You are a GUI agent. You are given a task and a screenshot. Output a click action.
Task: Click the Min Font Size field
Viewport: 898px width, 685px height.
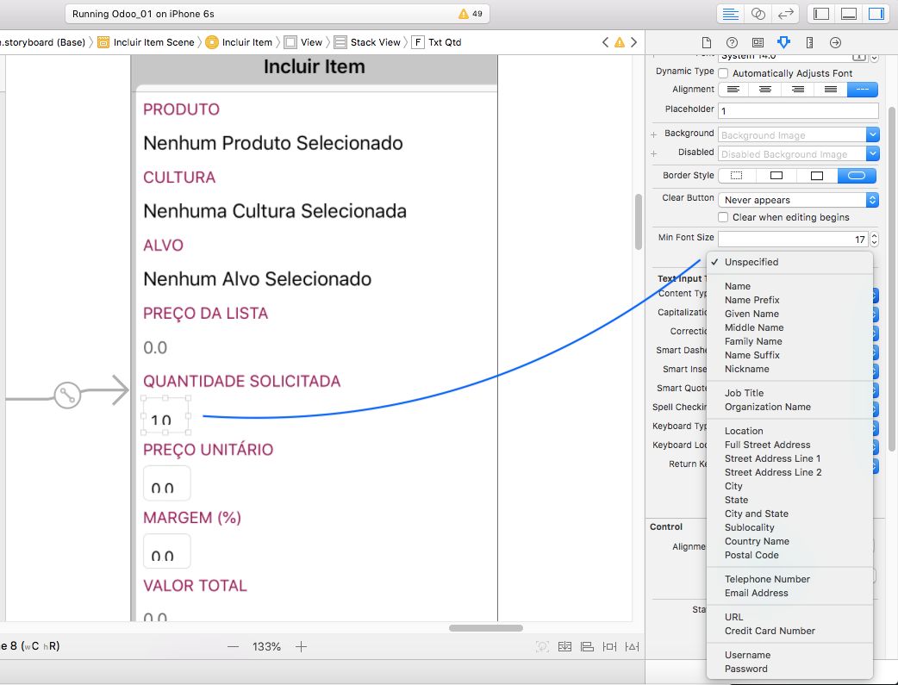click(793, 239)
